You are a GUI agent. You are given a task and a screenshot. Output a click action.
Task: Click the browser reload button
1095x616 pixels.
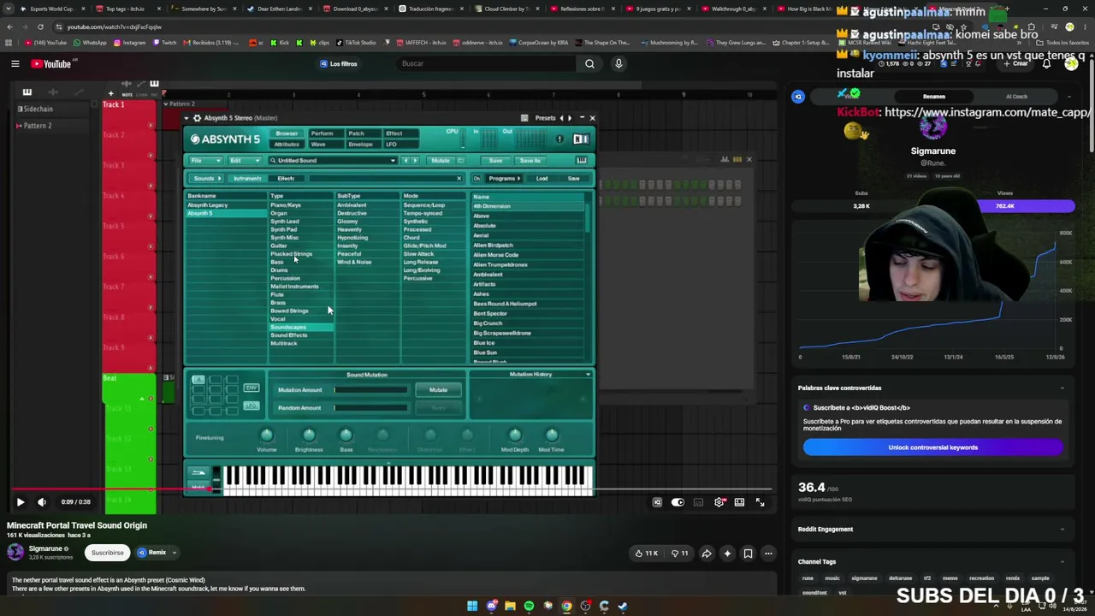click(40, 27)
